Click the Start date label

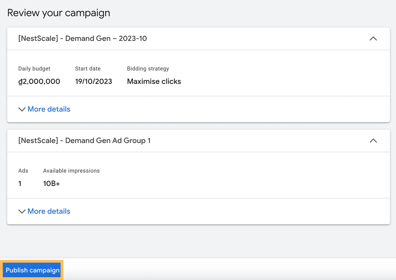[88, 69]
